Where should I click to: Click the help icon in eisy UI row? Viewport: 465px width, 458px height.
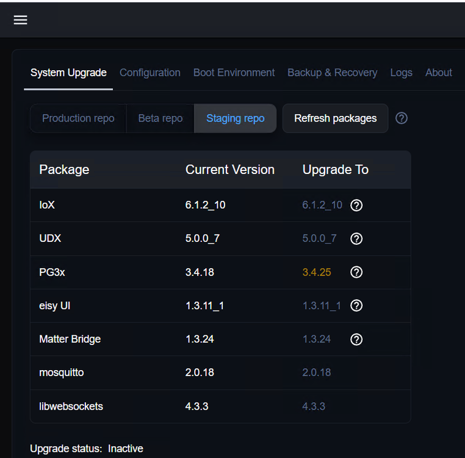point(356,306)
